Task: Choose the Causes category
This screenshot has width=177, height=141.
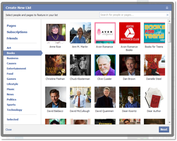Action: point(12,63)
